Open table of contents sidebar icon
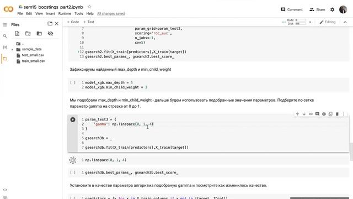Image resolution: width=353 pixels, height=199 pixels. (x=5, y=24)
